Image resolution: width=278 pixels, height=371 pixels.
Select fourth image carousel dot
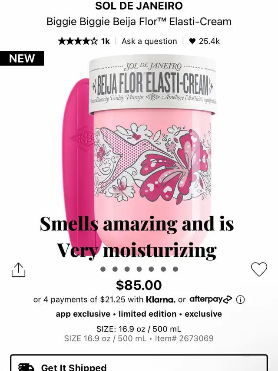point(139,269)
